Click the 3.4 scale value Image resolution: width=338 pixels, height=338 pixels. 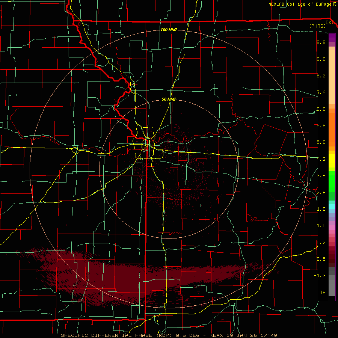click(x=321, y=176)
